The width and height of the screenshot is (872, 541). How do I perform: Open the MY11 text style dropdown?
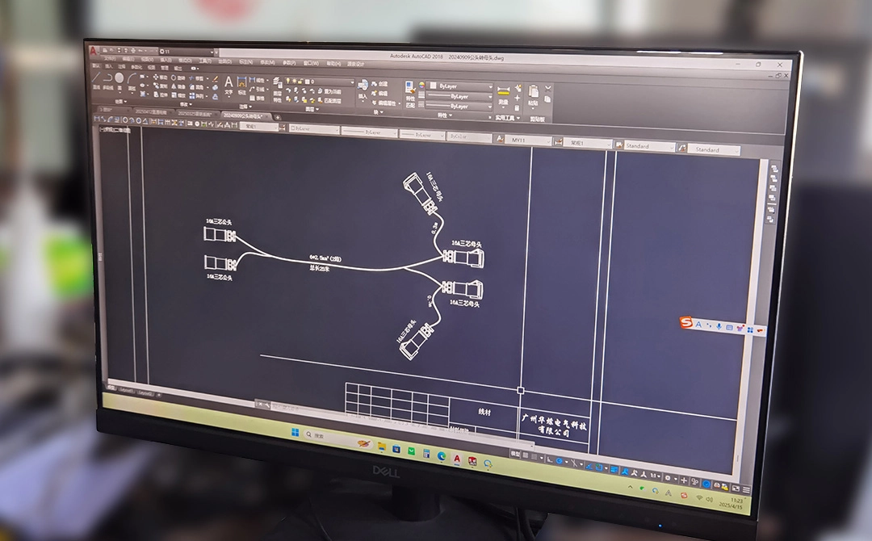click(528, 140)
